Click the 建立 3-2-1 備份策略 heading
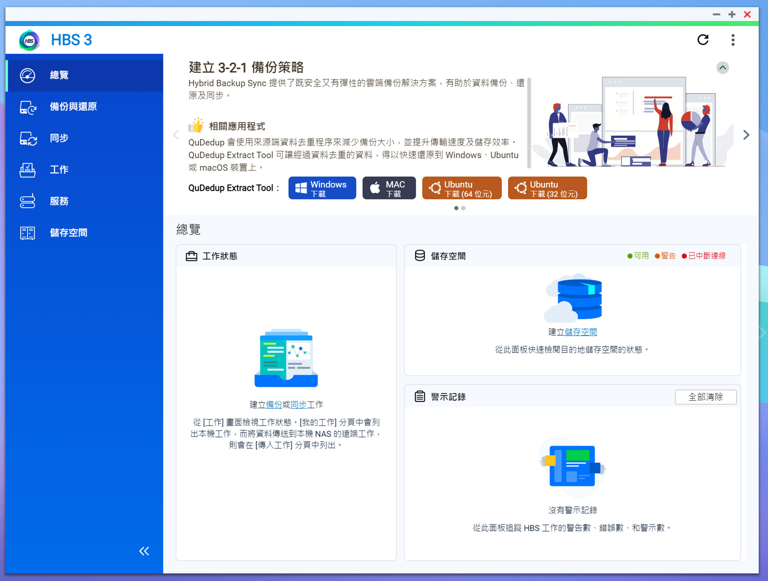The height and width of the screenshot is (581, 768). click(246, 68)
